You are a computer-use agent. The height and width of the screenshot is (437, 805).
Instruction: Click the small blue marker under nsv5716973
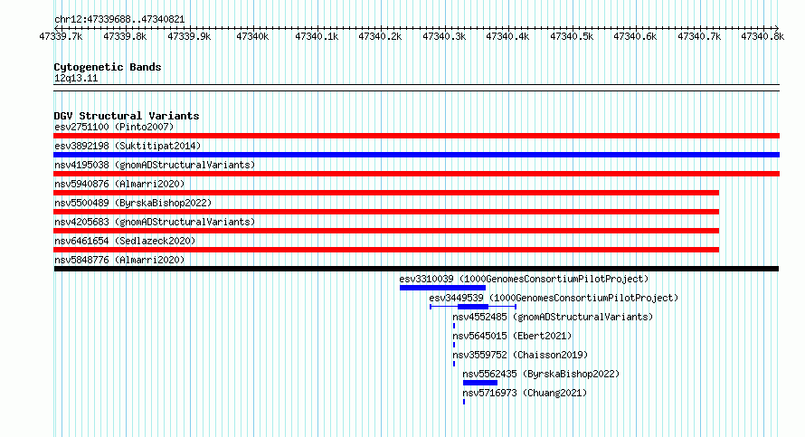click(464, 402)
